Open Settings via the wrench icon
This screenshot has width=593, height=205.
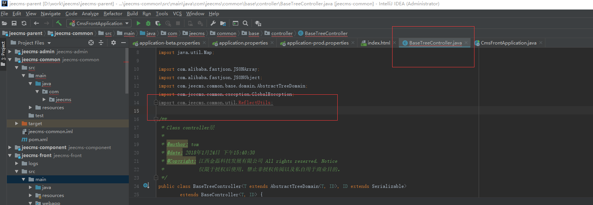213,24
